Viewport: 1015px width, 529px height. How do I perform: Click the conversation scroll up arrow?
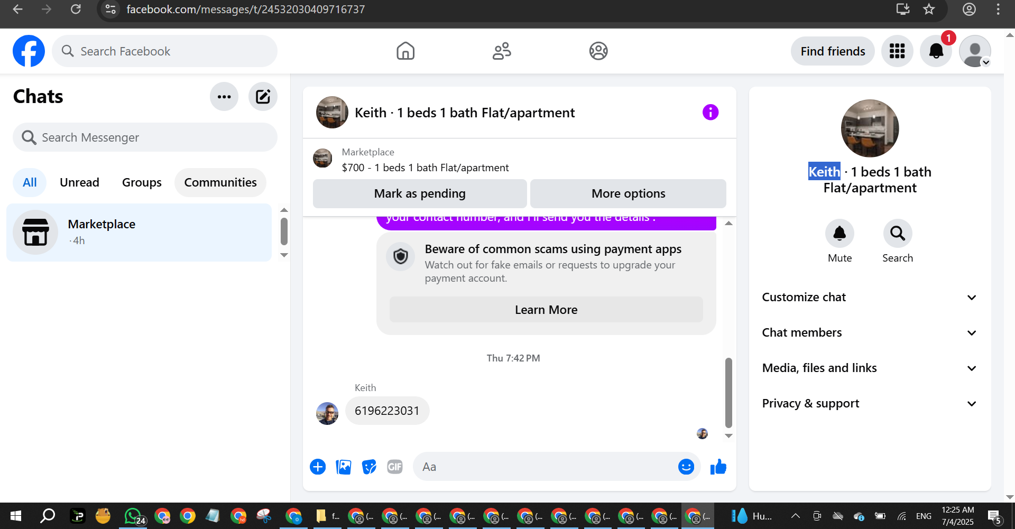pos(728,223)
